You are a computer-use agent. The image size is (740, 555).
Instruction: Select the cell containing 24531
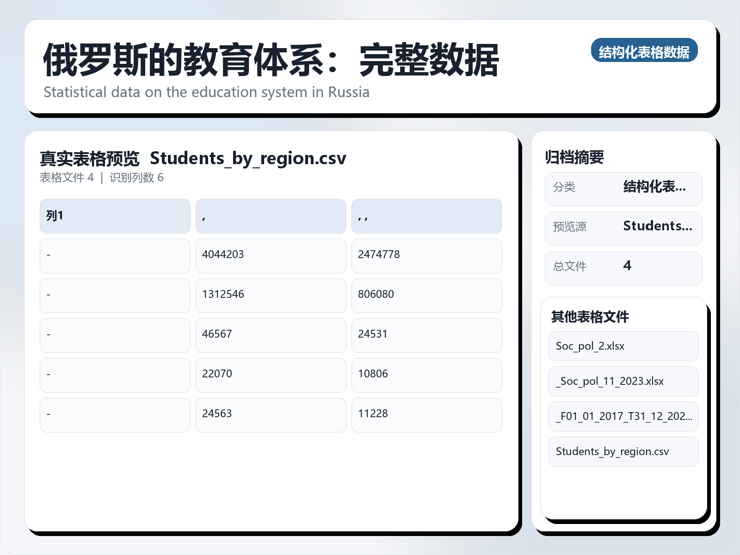426,335
